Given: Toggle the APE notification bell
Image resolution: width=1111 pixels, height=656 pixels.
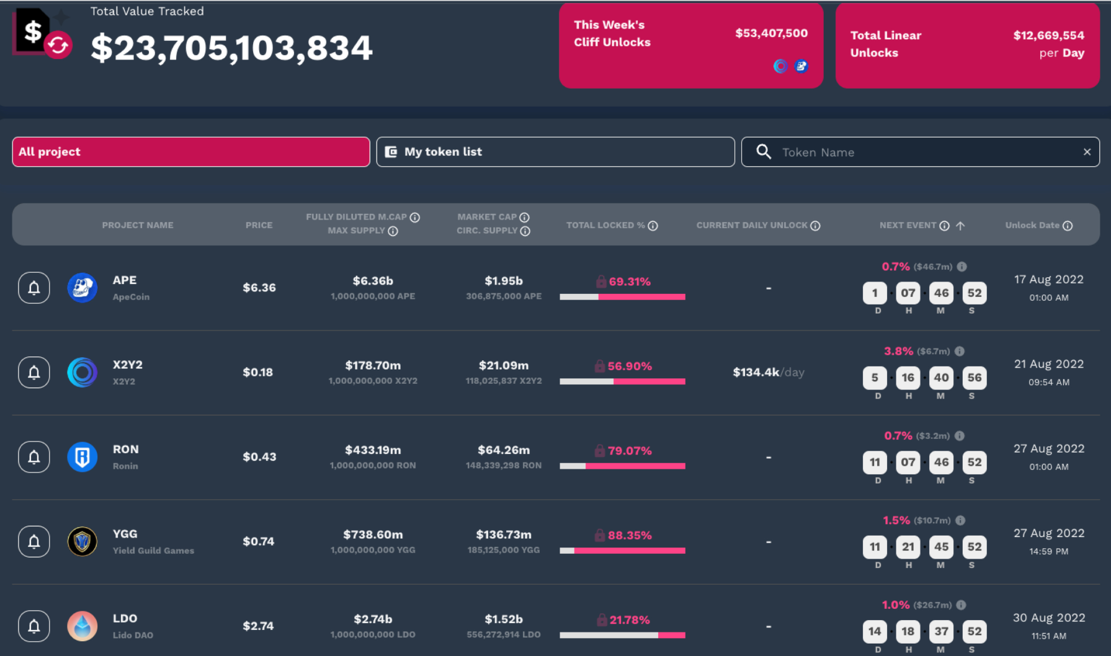Looking at the screenshot, I should tap(34, 288).
